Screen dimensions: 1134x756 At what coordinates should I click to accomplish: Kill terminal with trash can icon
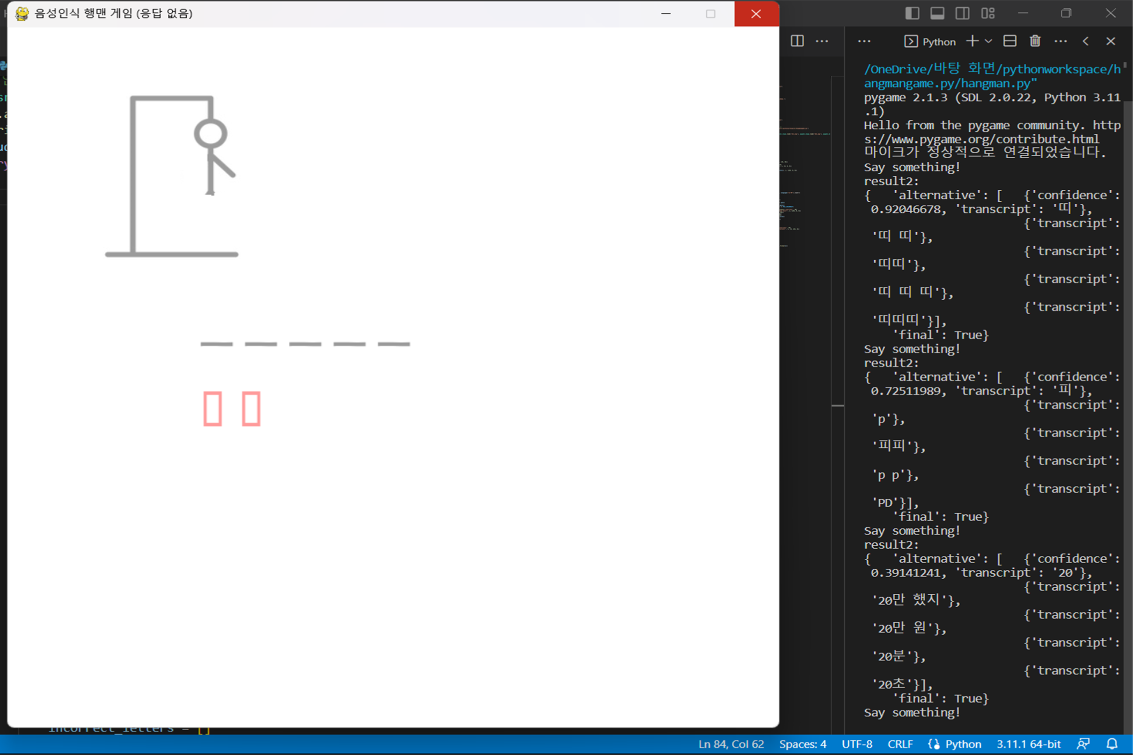coord(1035,41)
